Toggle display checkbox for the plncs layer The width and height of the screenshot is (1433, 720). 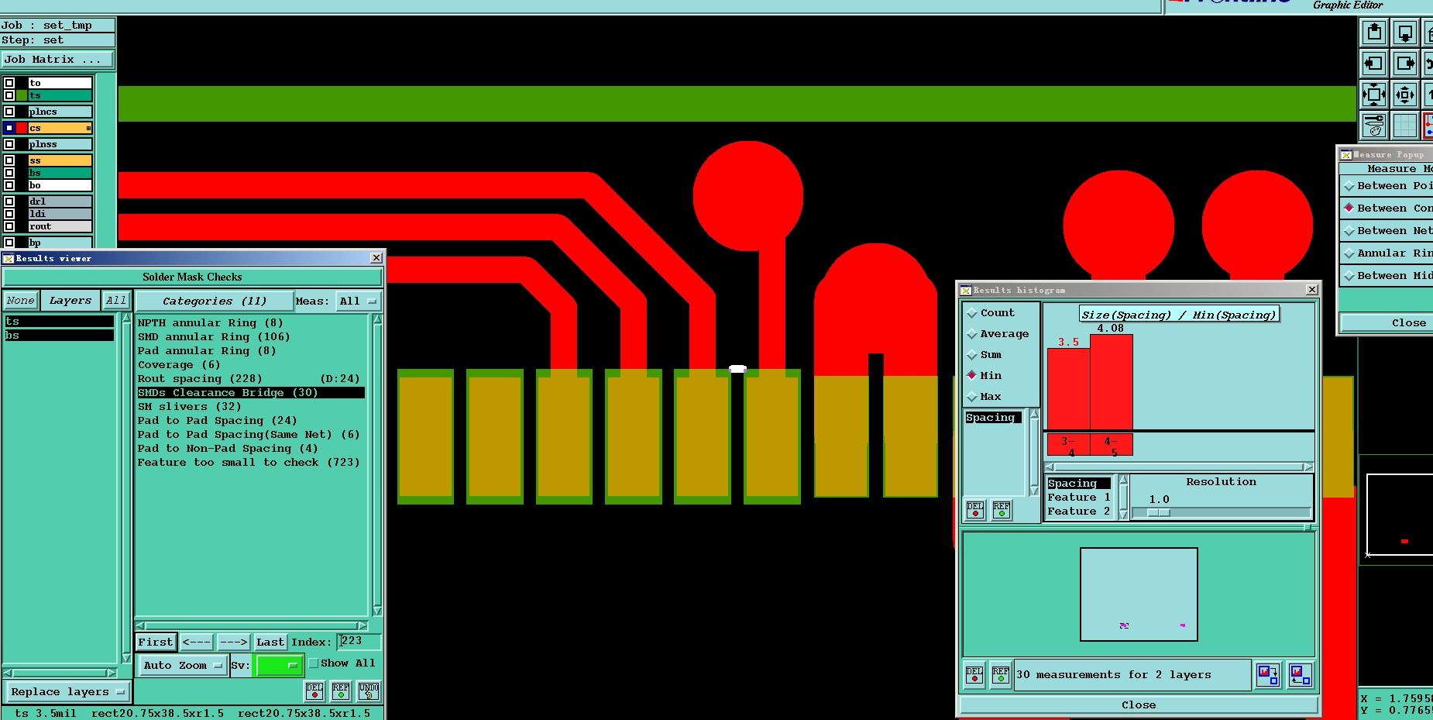pyautogui.click(x=9, y=112)
